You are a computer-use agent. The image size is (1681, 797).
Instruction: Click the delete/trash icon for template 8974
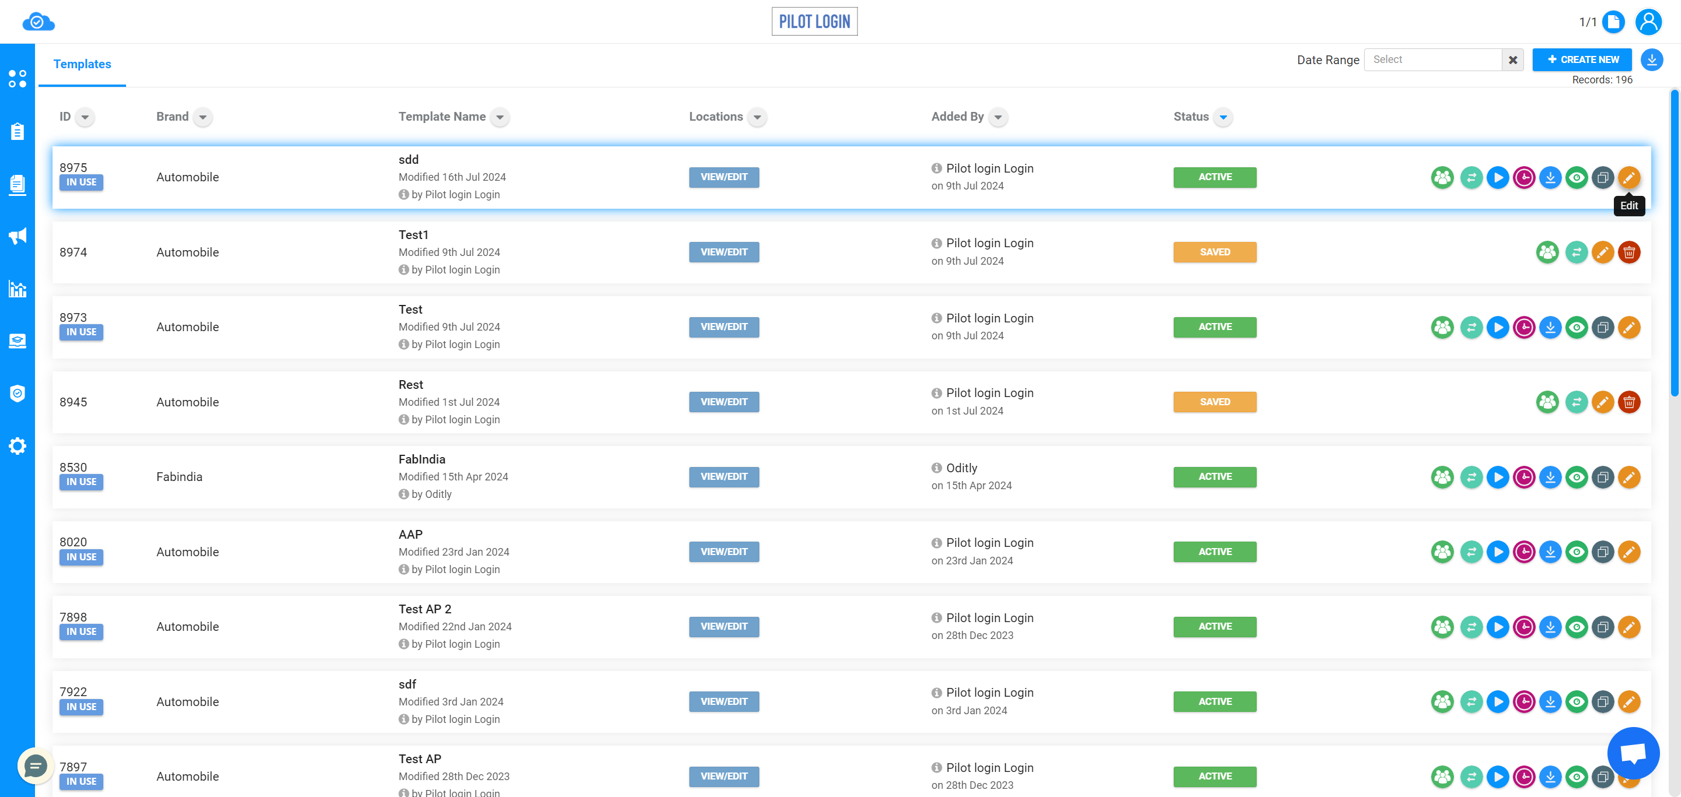tap(1630, 252)
